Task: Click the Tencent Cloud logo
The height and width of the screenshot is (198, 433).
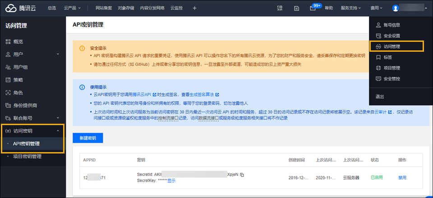Action: 21,8
